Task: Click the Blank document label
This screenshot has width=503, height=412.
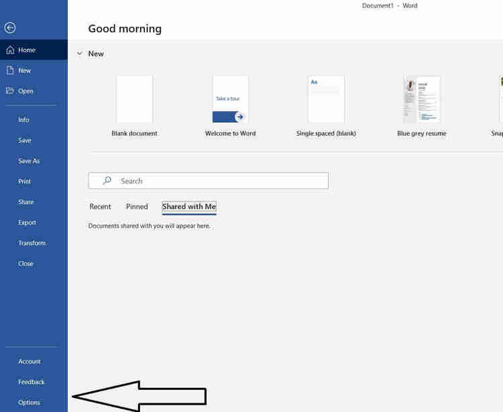Action: click(134, 134)
